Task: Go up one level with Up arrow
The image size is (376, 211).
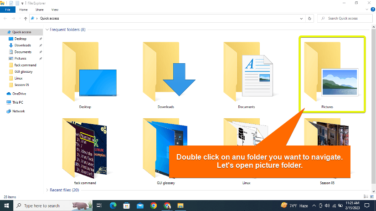Action: (x=26, y=19)
